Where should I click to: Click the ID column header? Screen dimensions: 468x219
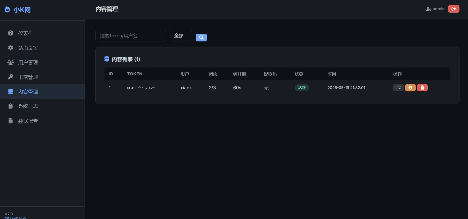(111, 74)
